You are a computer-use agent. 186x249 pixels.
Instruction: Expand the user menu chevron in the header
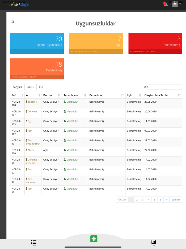click(180, 3)
